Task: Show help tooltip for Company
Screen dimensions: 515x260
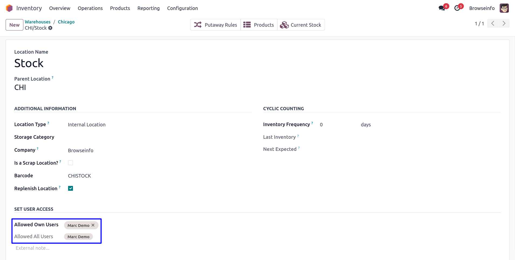Action: pos(37,148)
